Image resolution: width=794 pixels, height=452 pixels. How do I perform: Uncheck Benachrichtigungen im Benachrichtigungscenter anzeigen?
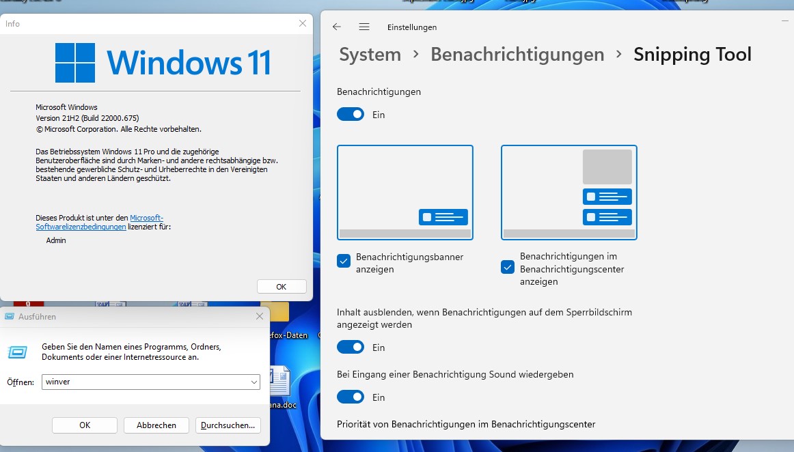click(508, 267)
